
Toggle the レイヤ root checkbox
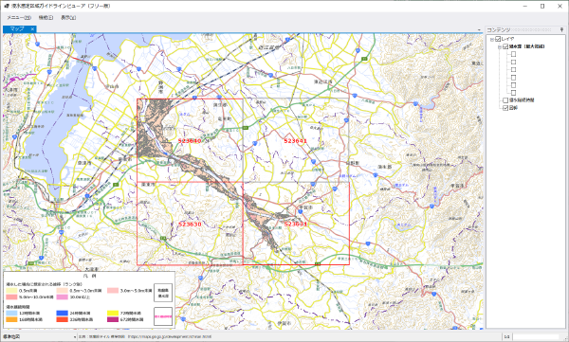point(498,39)
